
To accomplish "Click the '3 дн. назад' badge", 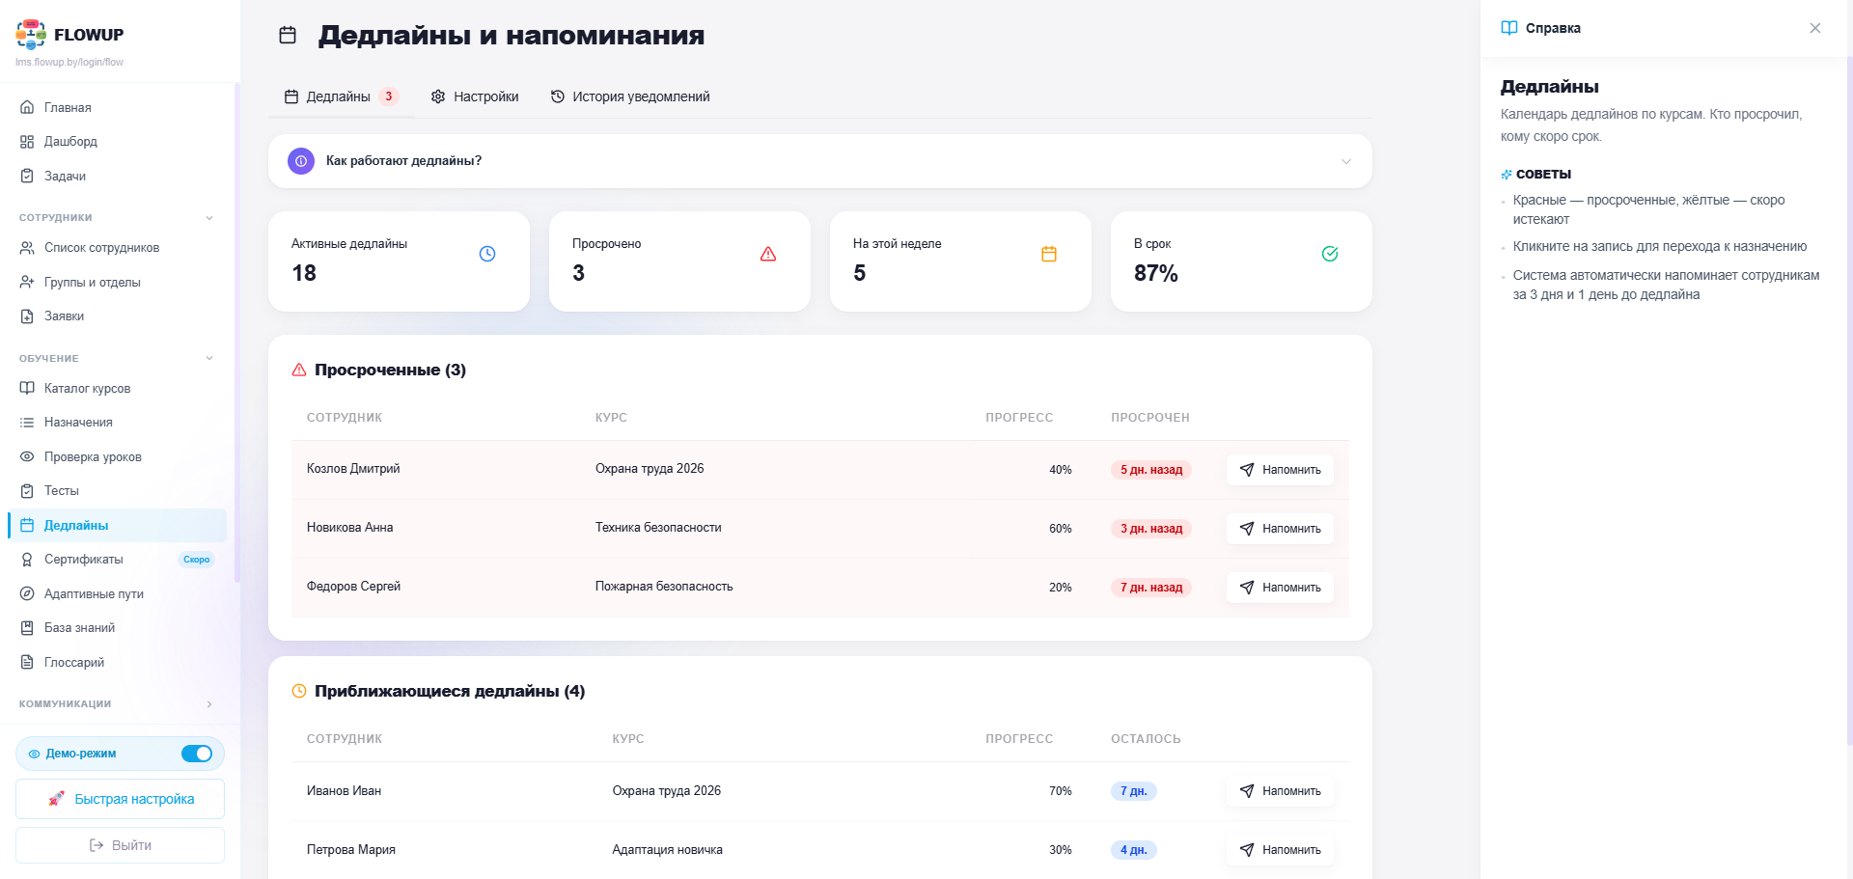I will coord(1151,529).
